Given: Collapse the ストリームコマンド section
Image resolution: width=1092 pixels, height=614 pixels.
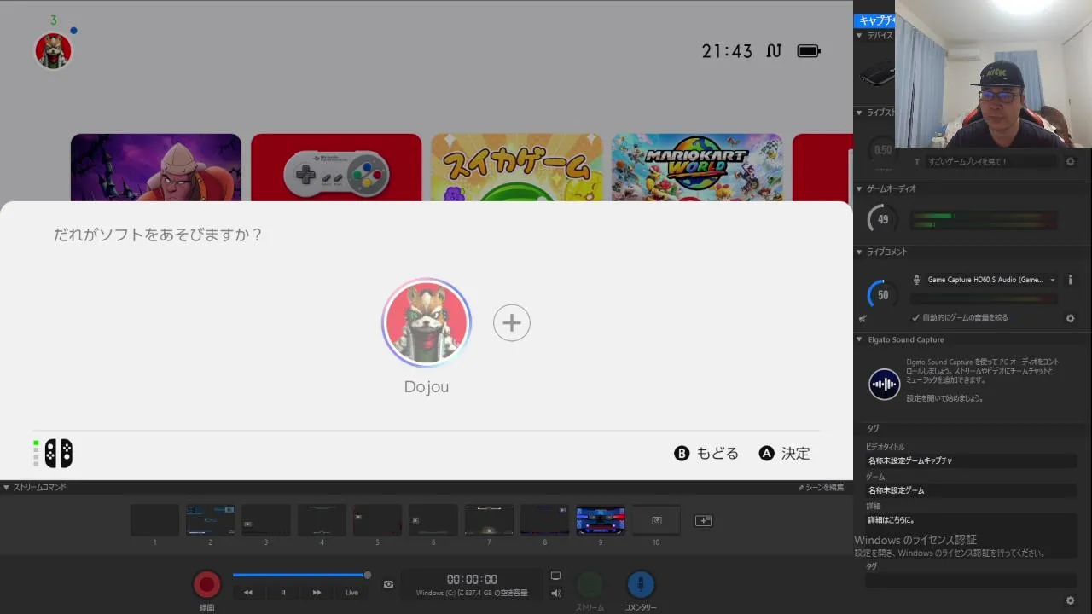Looking at the screenshot, I should pyautogui.click(x=7, y=488).
